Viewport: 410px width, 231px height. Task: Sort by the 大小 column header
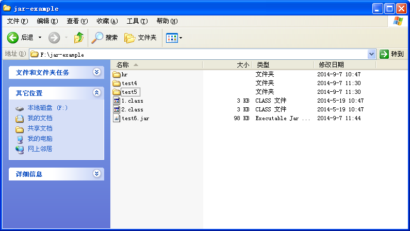coord(227,65)
